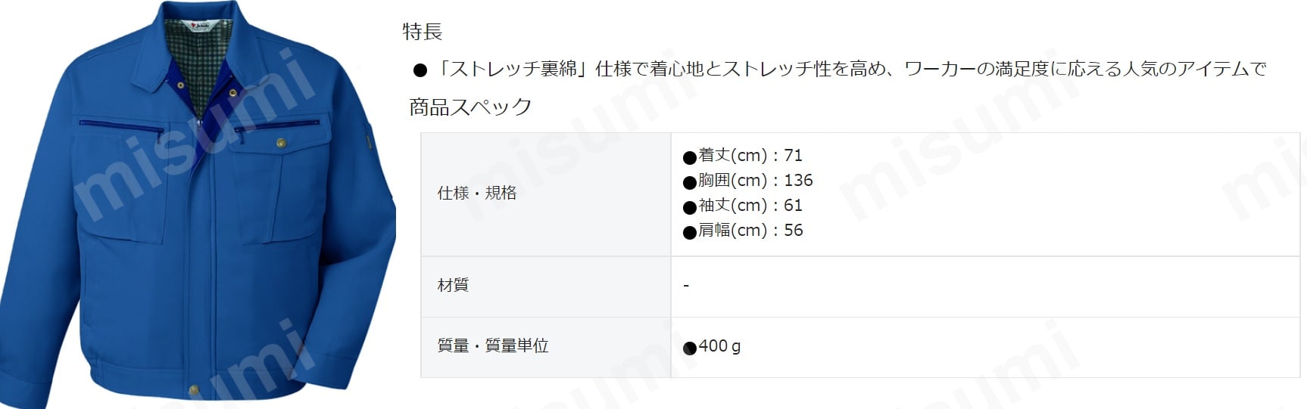Click the 材質 row label
The height and width of the screenshot is (409, 1307).
(x=453, y=285)
